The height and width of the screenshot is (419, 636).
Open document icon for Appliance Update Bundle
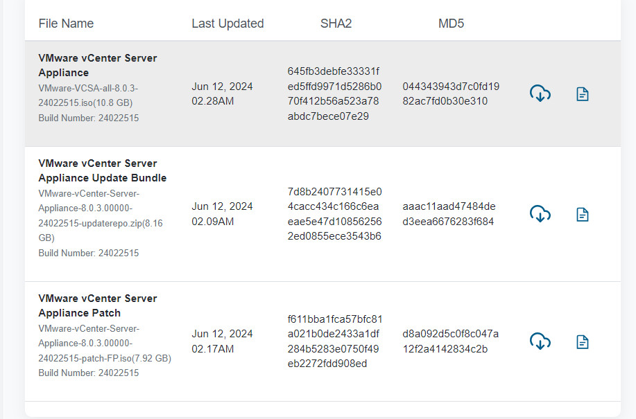pos(583,214)
